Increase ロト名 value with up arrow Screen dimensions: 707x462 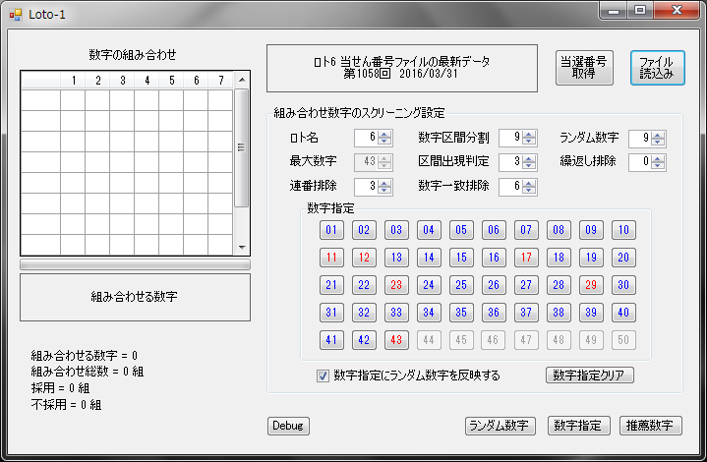pos(384,135)
